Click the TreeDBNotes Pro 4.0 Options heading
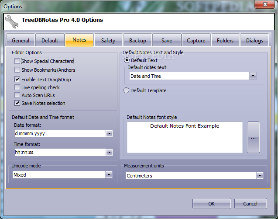 [x=62, y=20]
